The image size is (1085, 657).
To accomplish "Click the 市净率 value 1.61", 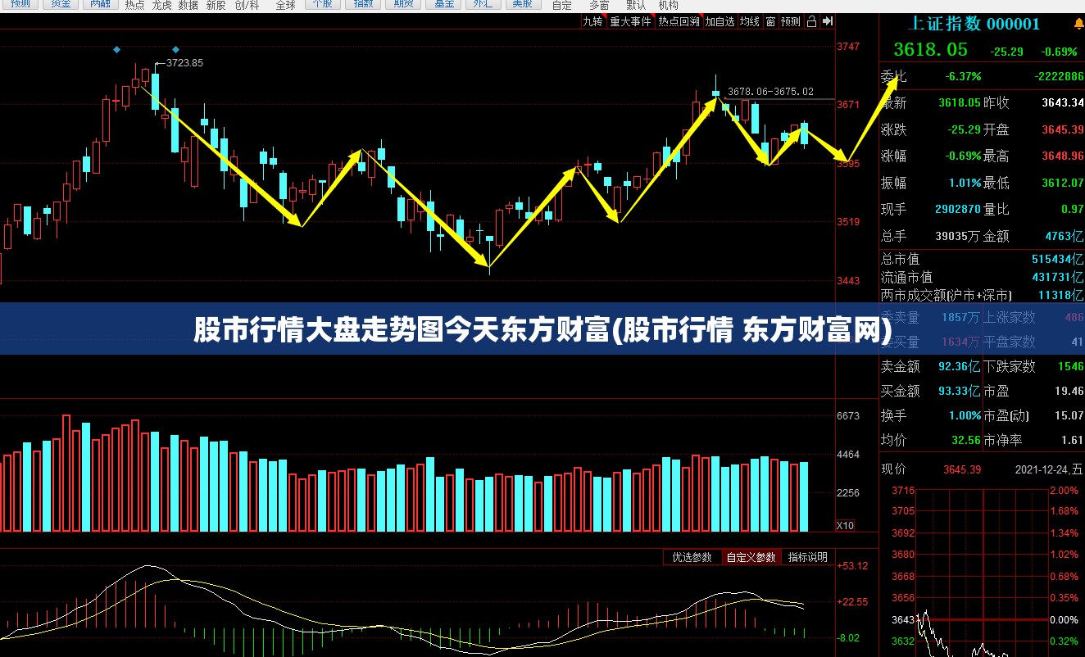I will tap(1072, 440).
